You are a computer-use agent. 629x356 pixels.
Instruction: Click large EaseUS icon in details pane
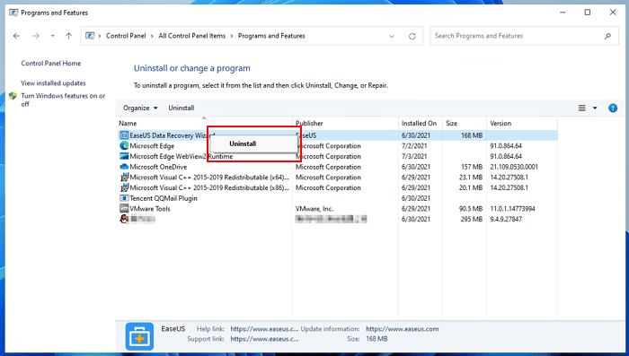[139, 336]
